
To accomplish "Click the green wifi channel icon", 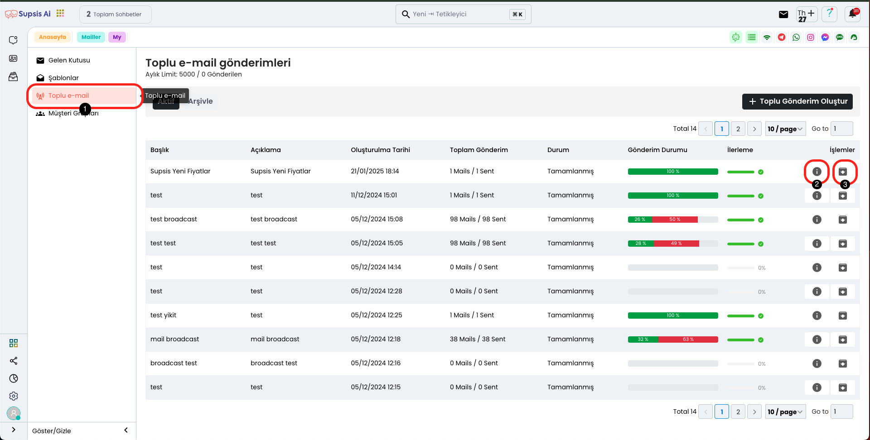I will coord(767,37).
